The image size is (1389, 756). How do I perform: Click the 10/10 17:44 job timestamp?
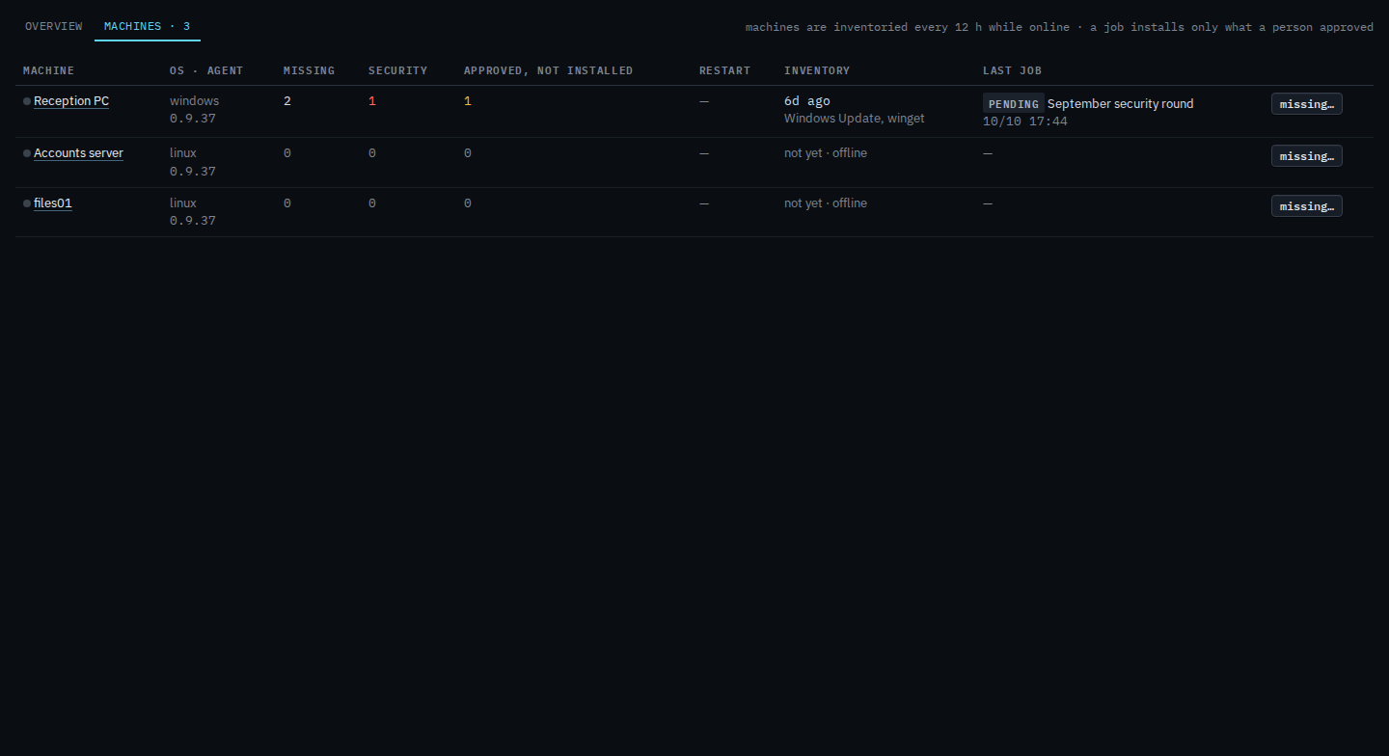(1025, 121)
